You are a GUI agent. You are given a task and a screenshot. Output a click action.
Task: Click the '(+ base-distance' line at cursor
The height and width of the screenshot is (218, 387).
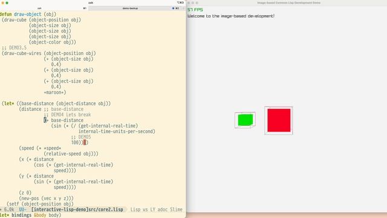point(63,120)
